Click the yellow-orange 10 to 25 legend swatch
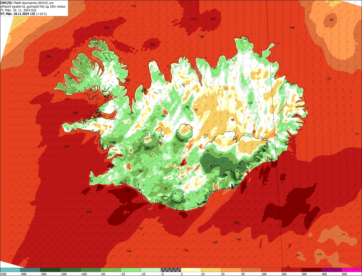The width and height of the screenshot is (362, 276). (x=211, y=270)
